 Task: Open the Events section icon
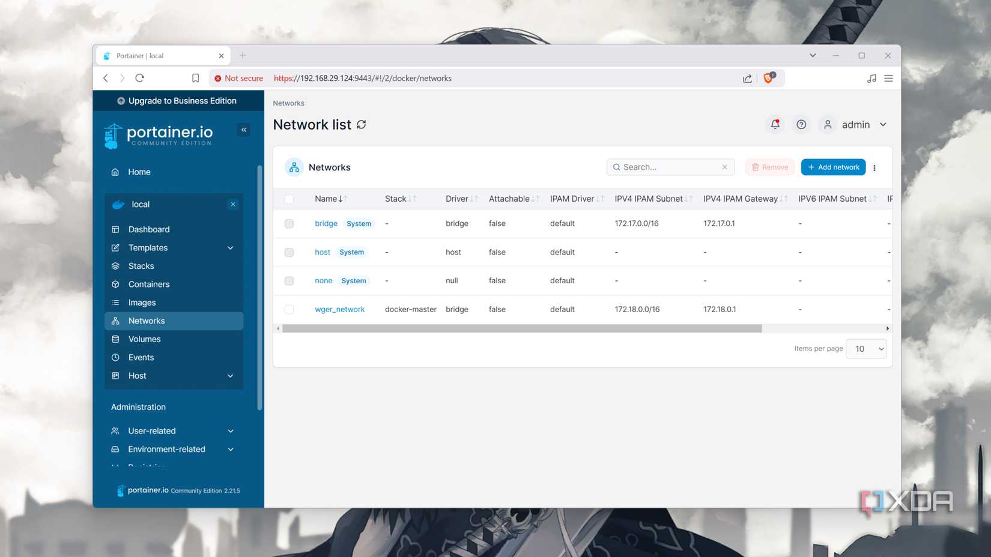pos(115,357)
